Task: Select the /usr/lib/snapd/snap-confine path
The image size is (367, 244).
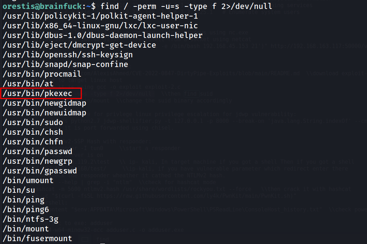Action: [x=65, y=64]
